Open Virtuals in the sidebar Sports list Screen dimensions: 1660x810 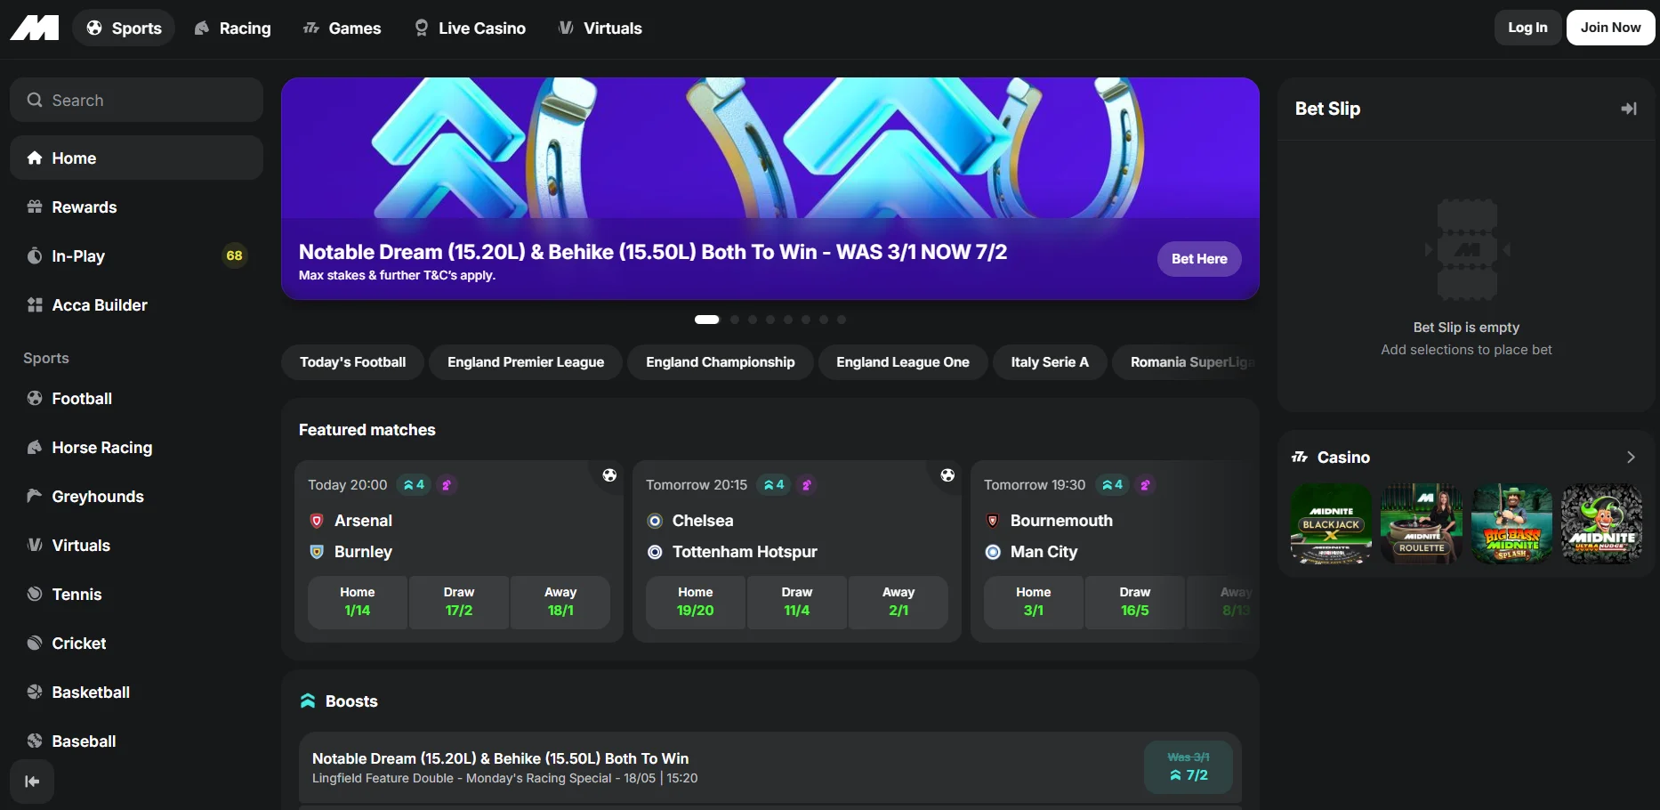(x=136, y=545)
